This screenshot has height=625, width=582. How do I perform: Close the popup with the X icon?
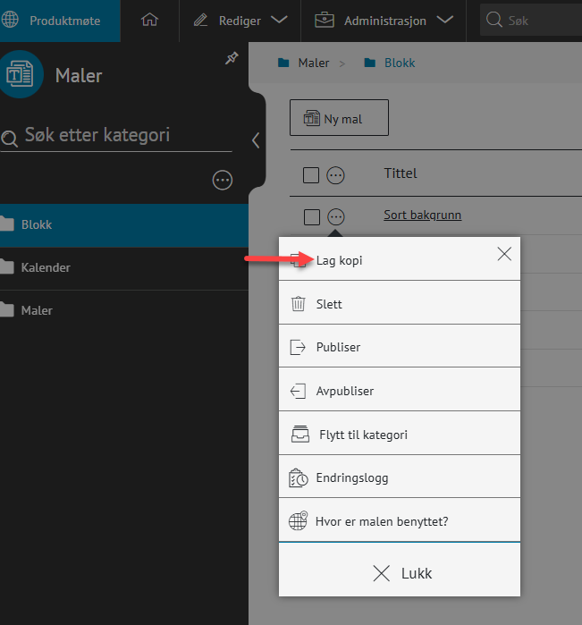click(x=504, y=254)
